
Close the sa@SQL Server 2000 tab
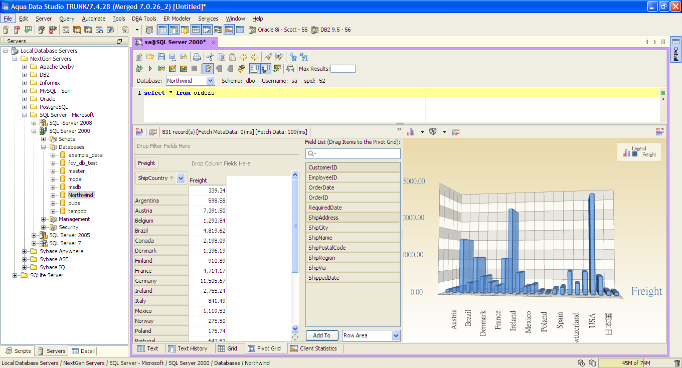click(x=213, y=42)
